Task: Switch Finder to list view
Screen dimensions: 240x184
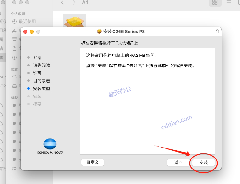Action: tap(229, 3)
